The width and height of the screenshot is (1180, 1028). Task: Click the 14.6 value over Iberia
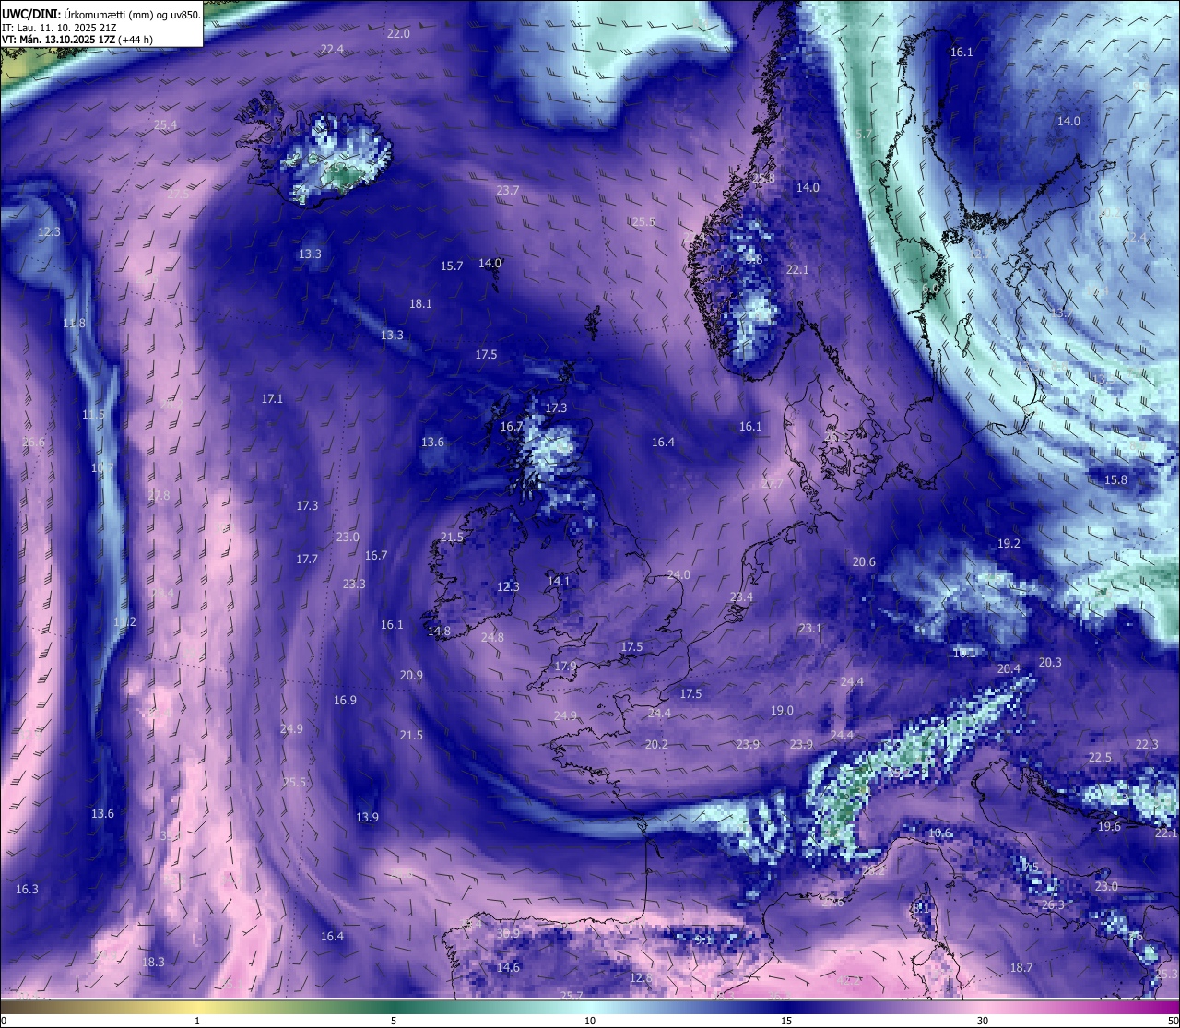click(x=508, y=967)
